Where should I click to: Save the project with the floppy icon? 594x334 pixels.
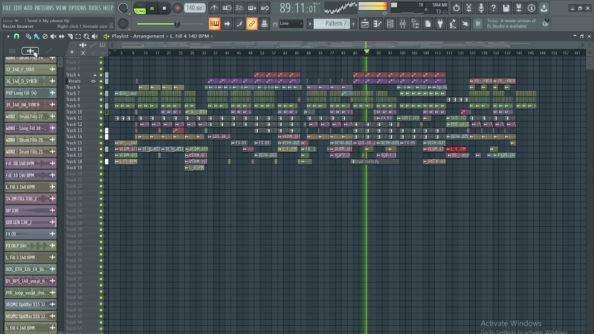pyautogui.click(x=506, y=8)
